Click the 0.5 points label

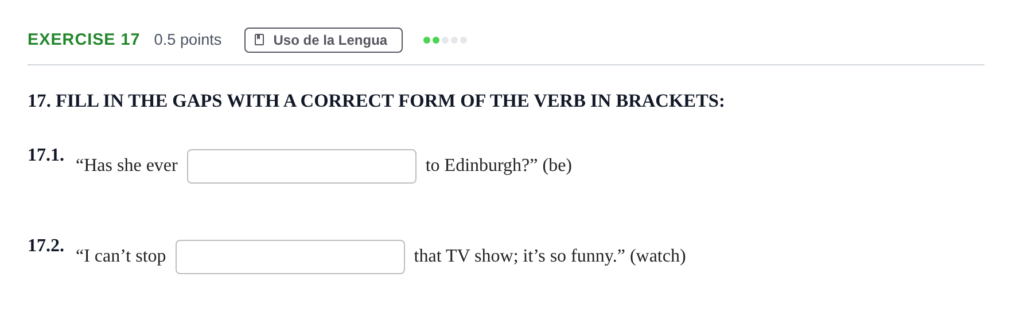point(188,40)
